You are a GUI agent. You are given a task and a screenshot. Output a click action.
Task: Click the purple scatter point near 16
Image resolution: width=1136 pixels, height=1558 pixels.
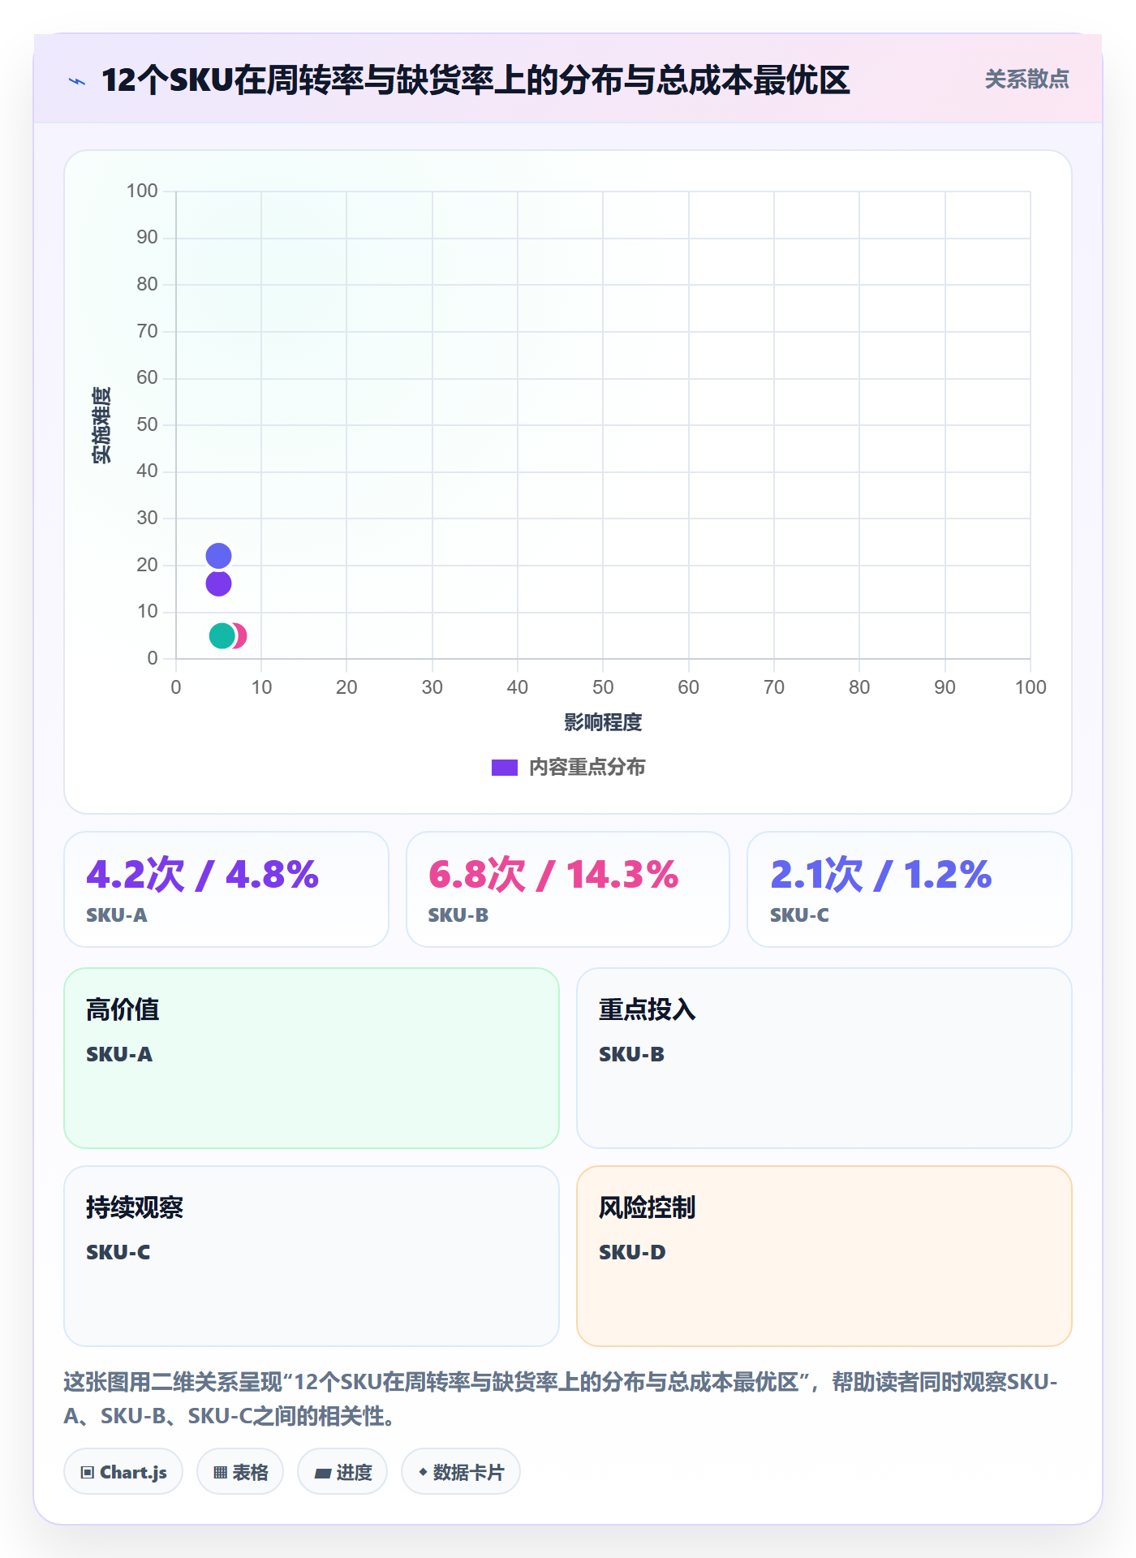click(x=218, y=583)
